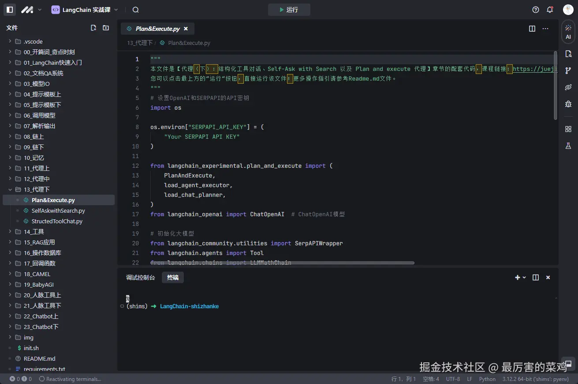
Task: Open the extensions grid icon
Action: (x=568, y=129)
